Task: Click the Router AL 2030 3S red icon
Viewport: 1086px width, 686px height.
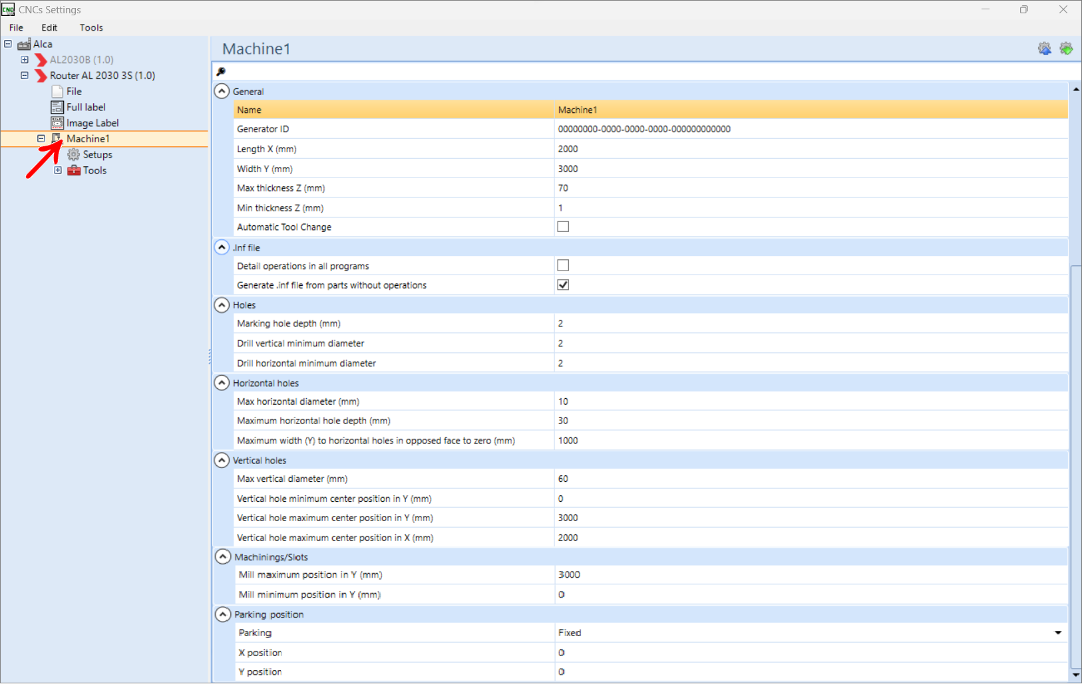Action: tap(41, 76)
